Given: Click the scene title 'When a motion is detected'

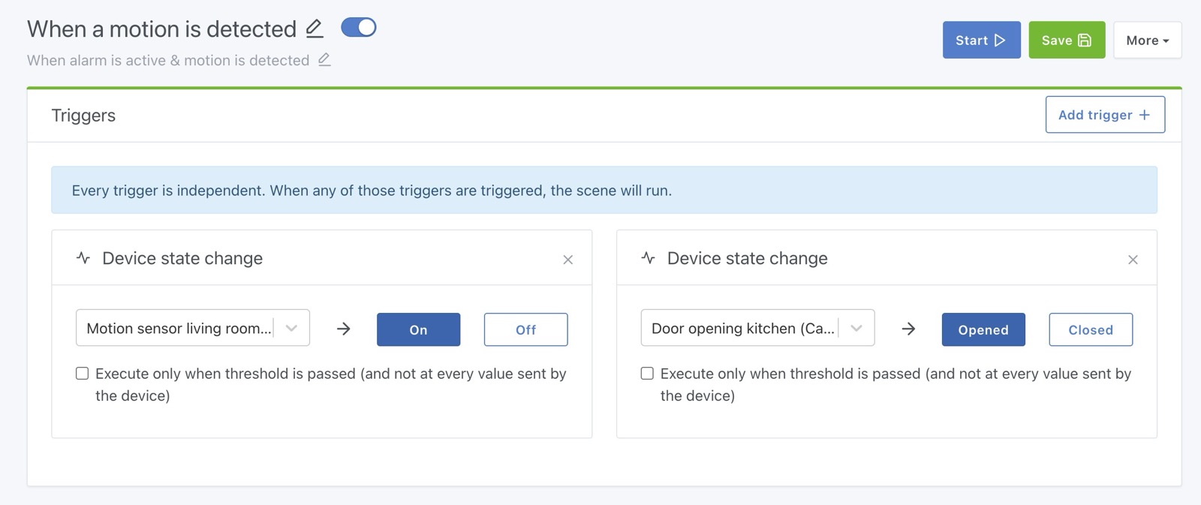Looking at the screenshot, I should [162, 29].
